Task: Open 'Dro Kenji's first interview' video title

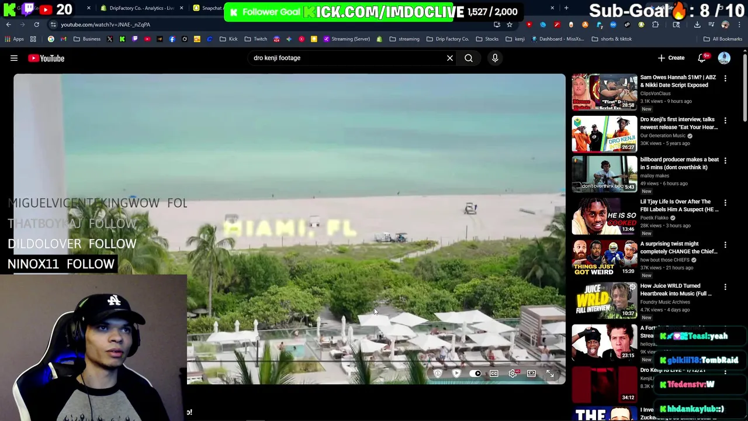Action: [678, 123]
